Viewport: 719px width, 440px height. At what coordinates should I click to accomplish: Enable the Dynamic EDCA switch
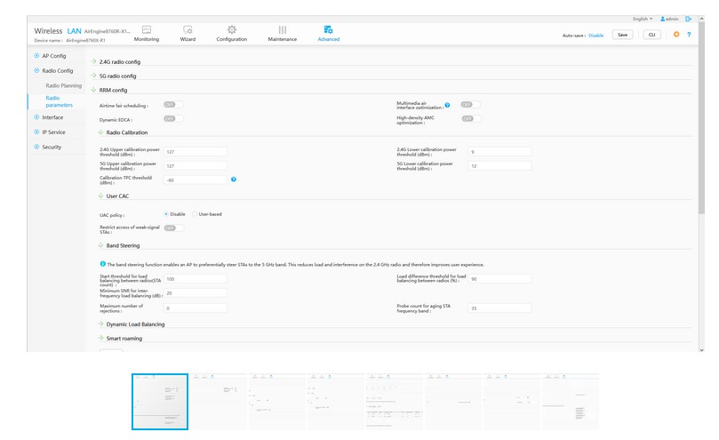tap(172, 118)
